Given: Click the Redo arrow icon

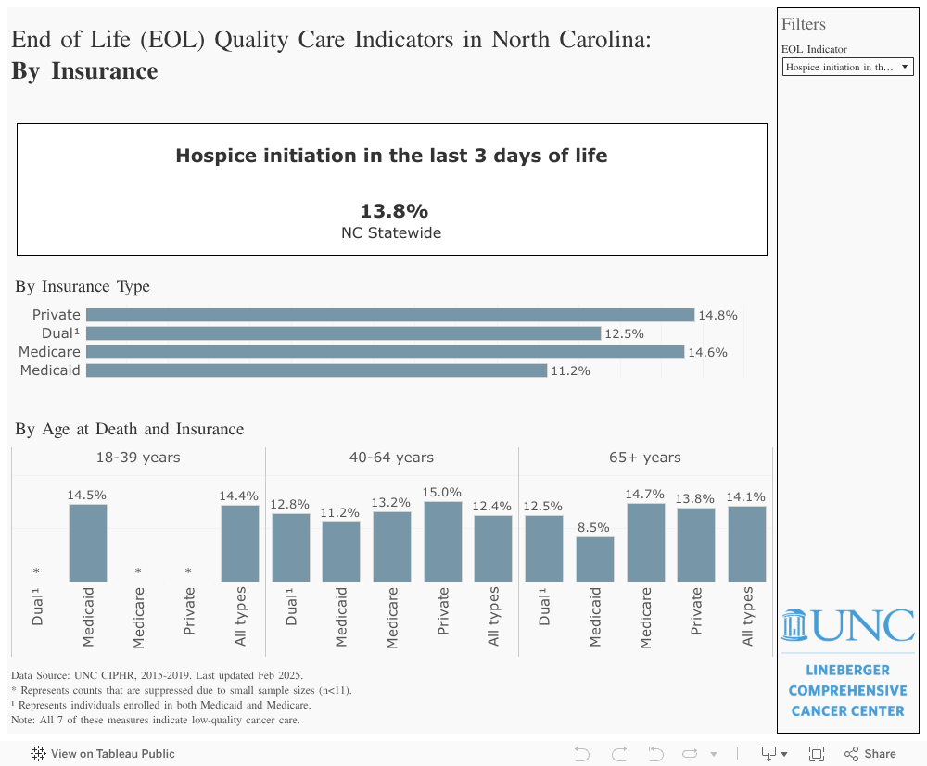Looking at the screenshot, I should pyautogui.click(x=619, y=754).
